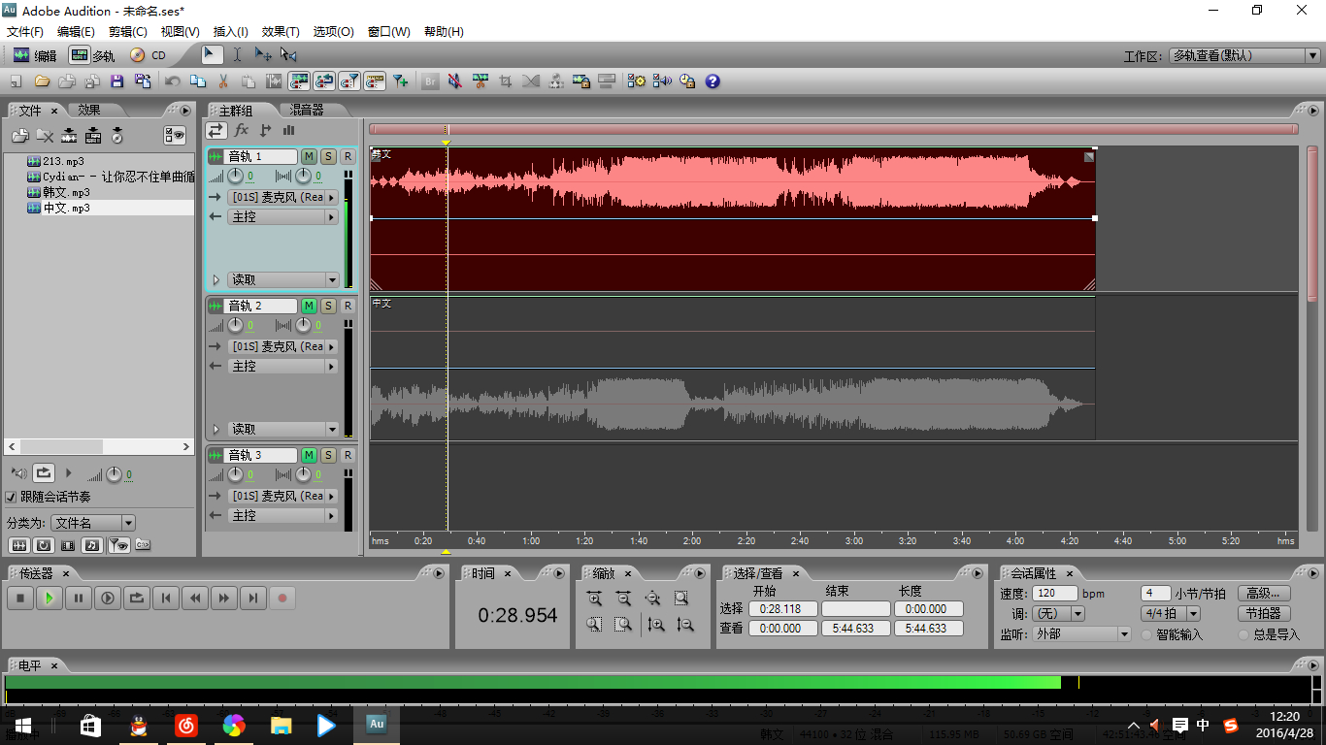
Task: Solo track 音轨 2
Action: click(x=328, y=306)
